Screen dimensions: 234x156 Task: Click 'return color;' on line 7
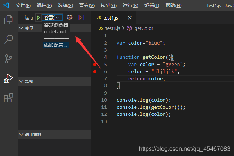click(x=147, y=79)
